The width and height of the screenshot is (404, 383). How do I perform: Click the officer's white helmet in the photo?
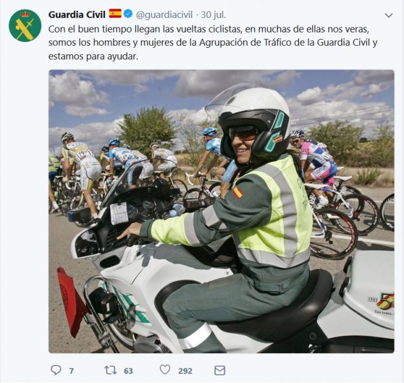254,121
